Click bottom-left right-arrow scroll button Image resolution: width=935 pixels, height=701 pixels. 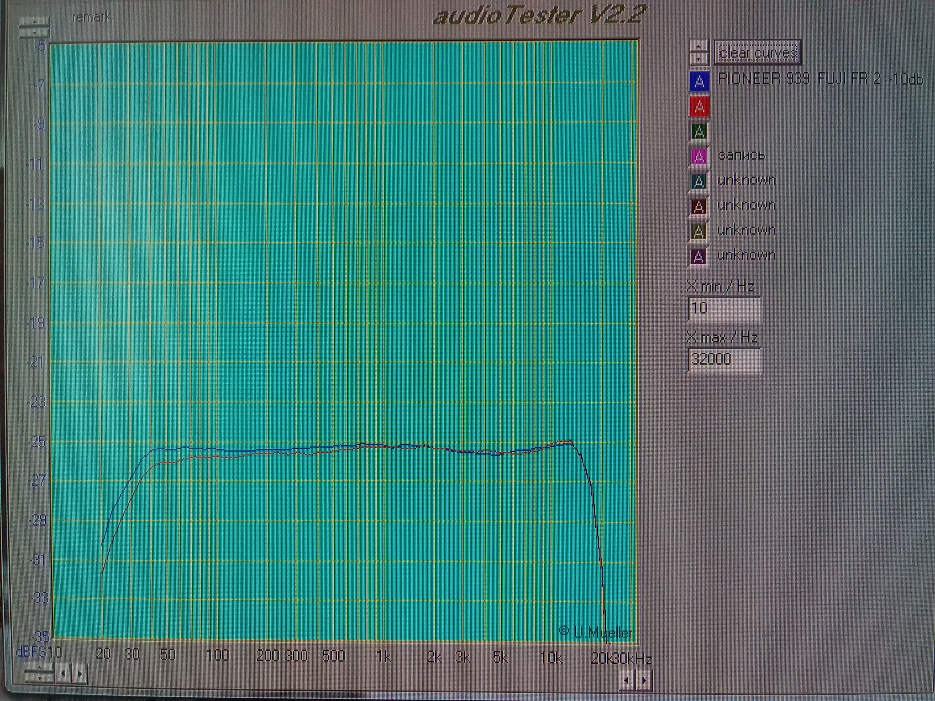point(80,674)
